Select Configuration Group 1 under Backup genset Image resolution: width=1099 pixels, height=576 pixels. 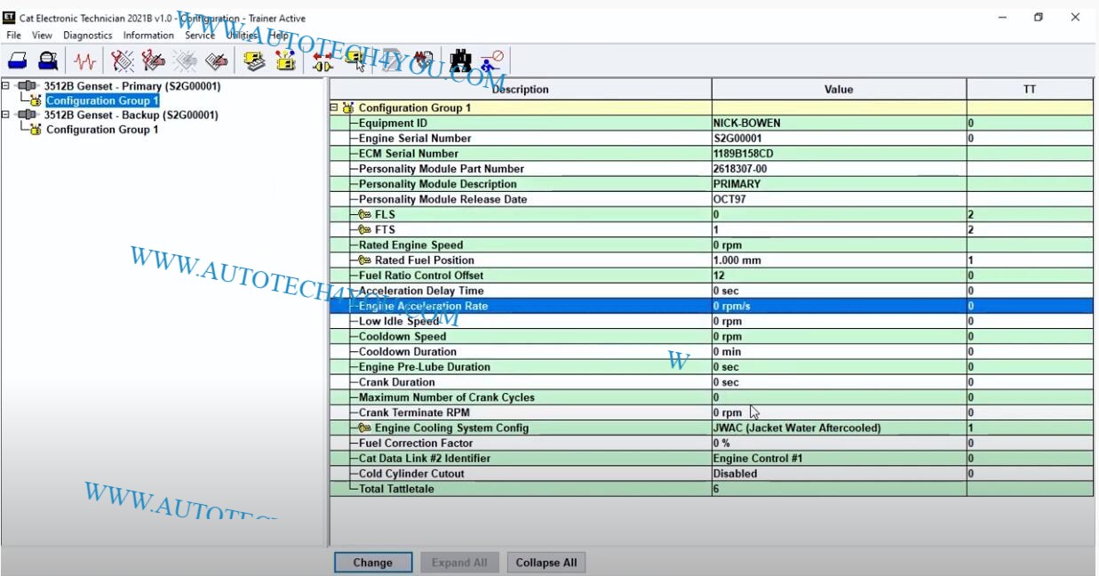coord(101,130)
